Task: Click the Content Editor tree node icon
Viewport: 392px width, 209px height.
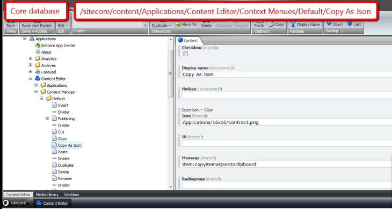Action: [38, 78]
